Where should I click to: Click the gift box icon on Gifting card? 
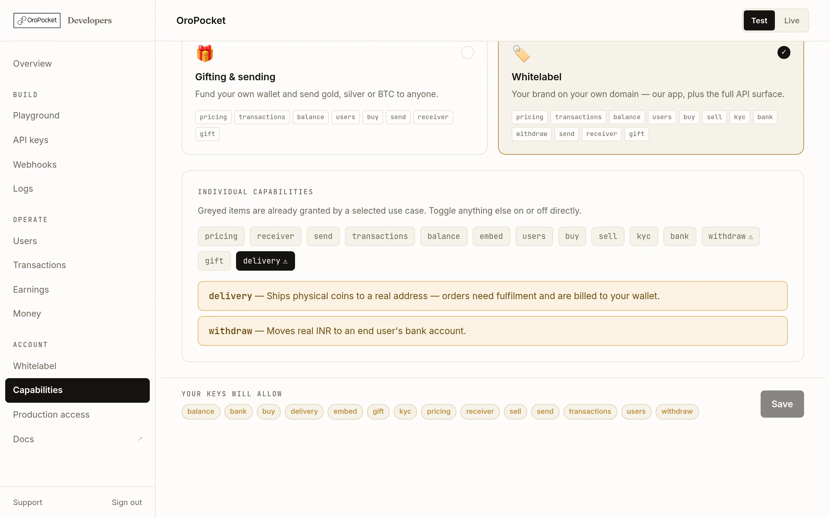pyautogui.click(x=205, y=53)
